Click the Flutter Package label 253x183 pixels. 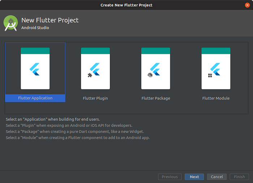point(156,98)
